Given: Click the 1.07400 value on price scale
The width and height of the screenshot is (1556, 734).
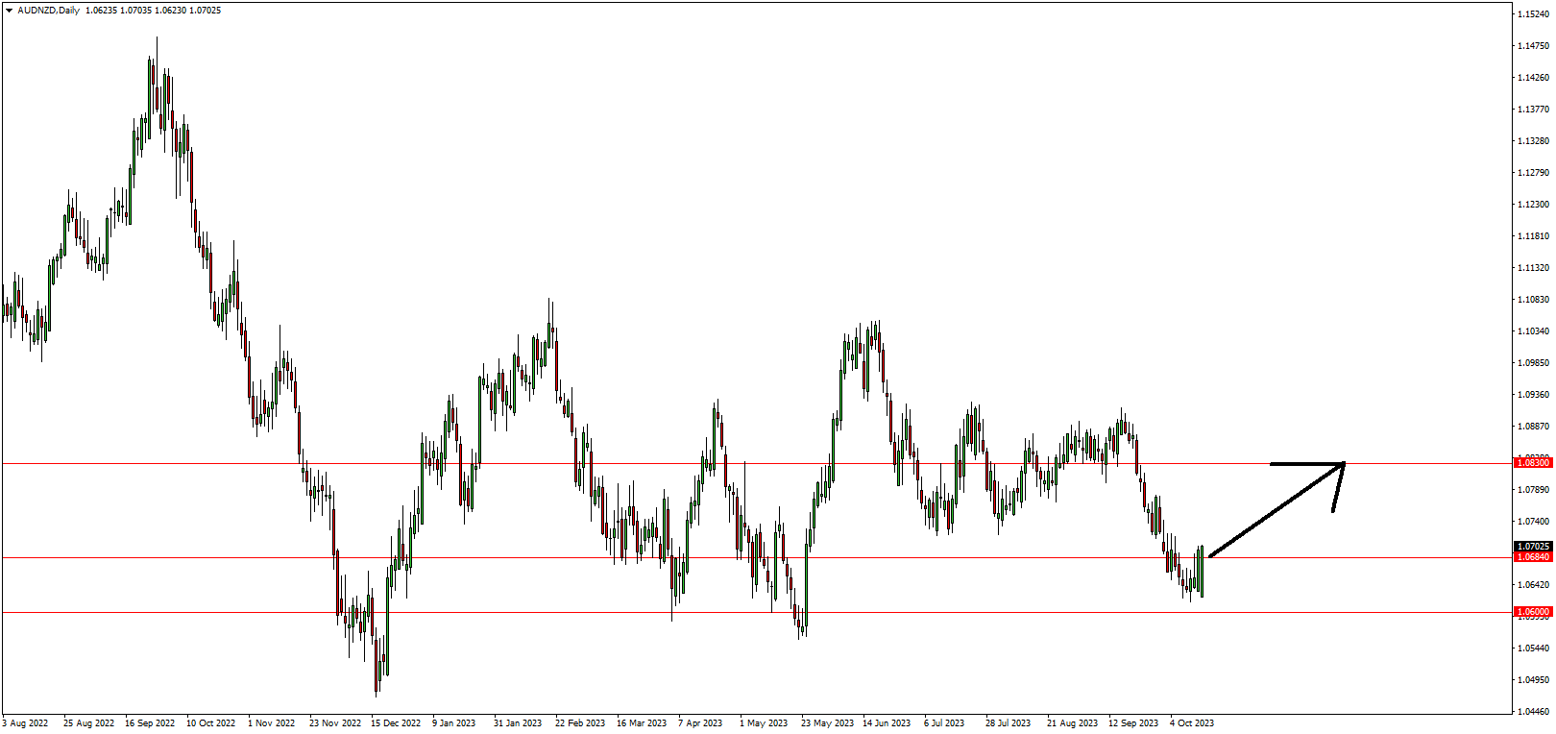Looking at the screenshot, I should pos(1533,522).
